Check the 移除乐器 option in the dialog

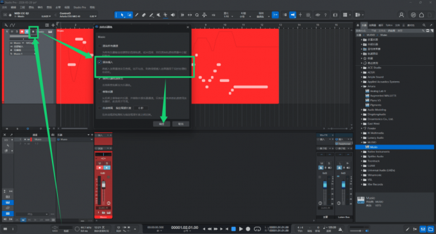(x=99, y=91)
